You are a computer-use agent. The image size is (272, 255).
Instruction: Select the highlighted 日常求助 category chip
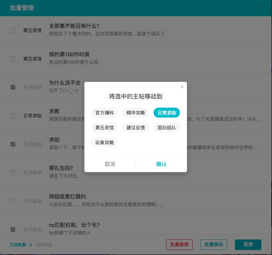click(x=167, y=112)
